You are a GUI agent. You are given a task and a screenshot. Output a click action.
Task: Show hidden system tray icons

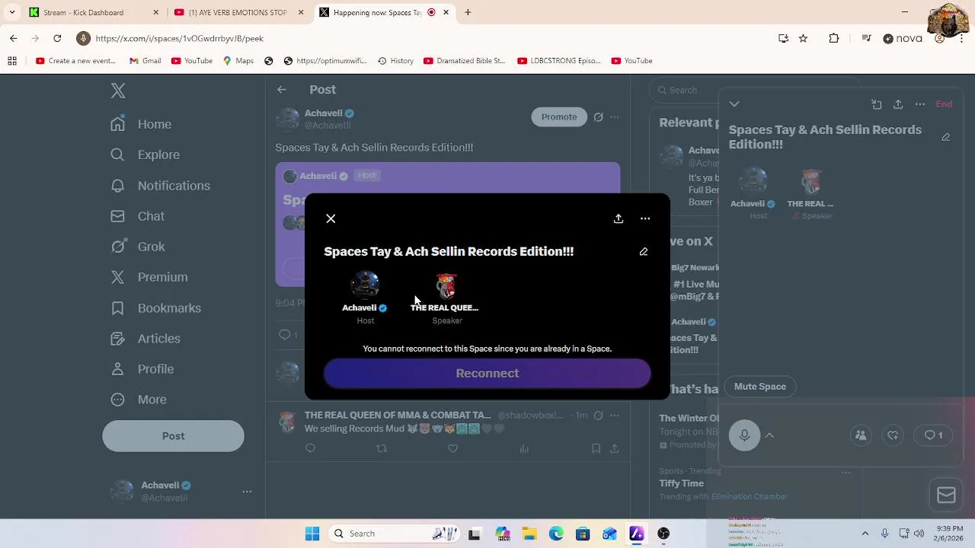point(865,534)
